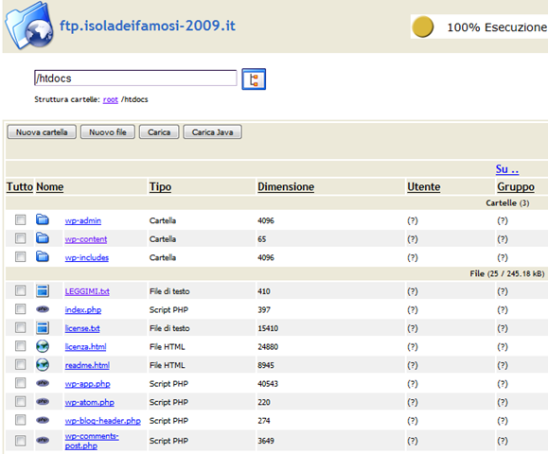Click the Carica upload button
548x454 pixels.
point(159,132)
